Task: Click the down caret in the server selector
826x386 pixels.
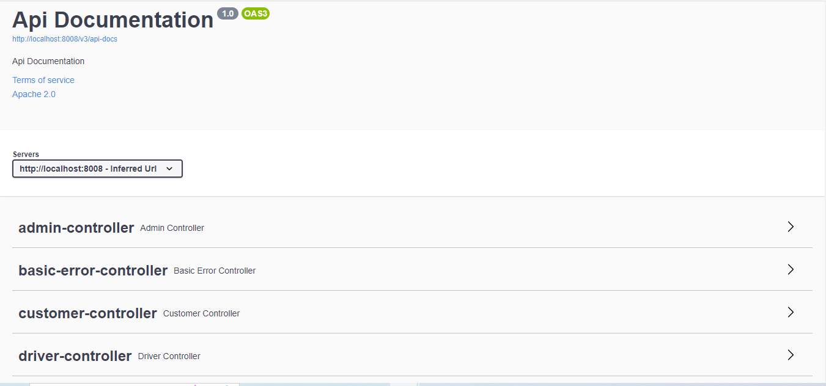Action: [x=169, y=169]
